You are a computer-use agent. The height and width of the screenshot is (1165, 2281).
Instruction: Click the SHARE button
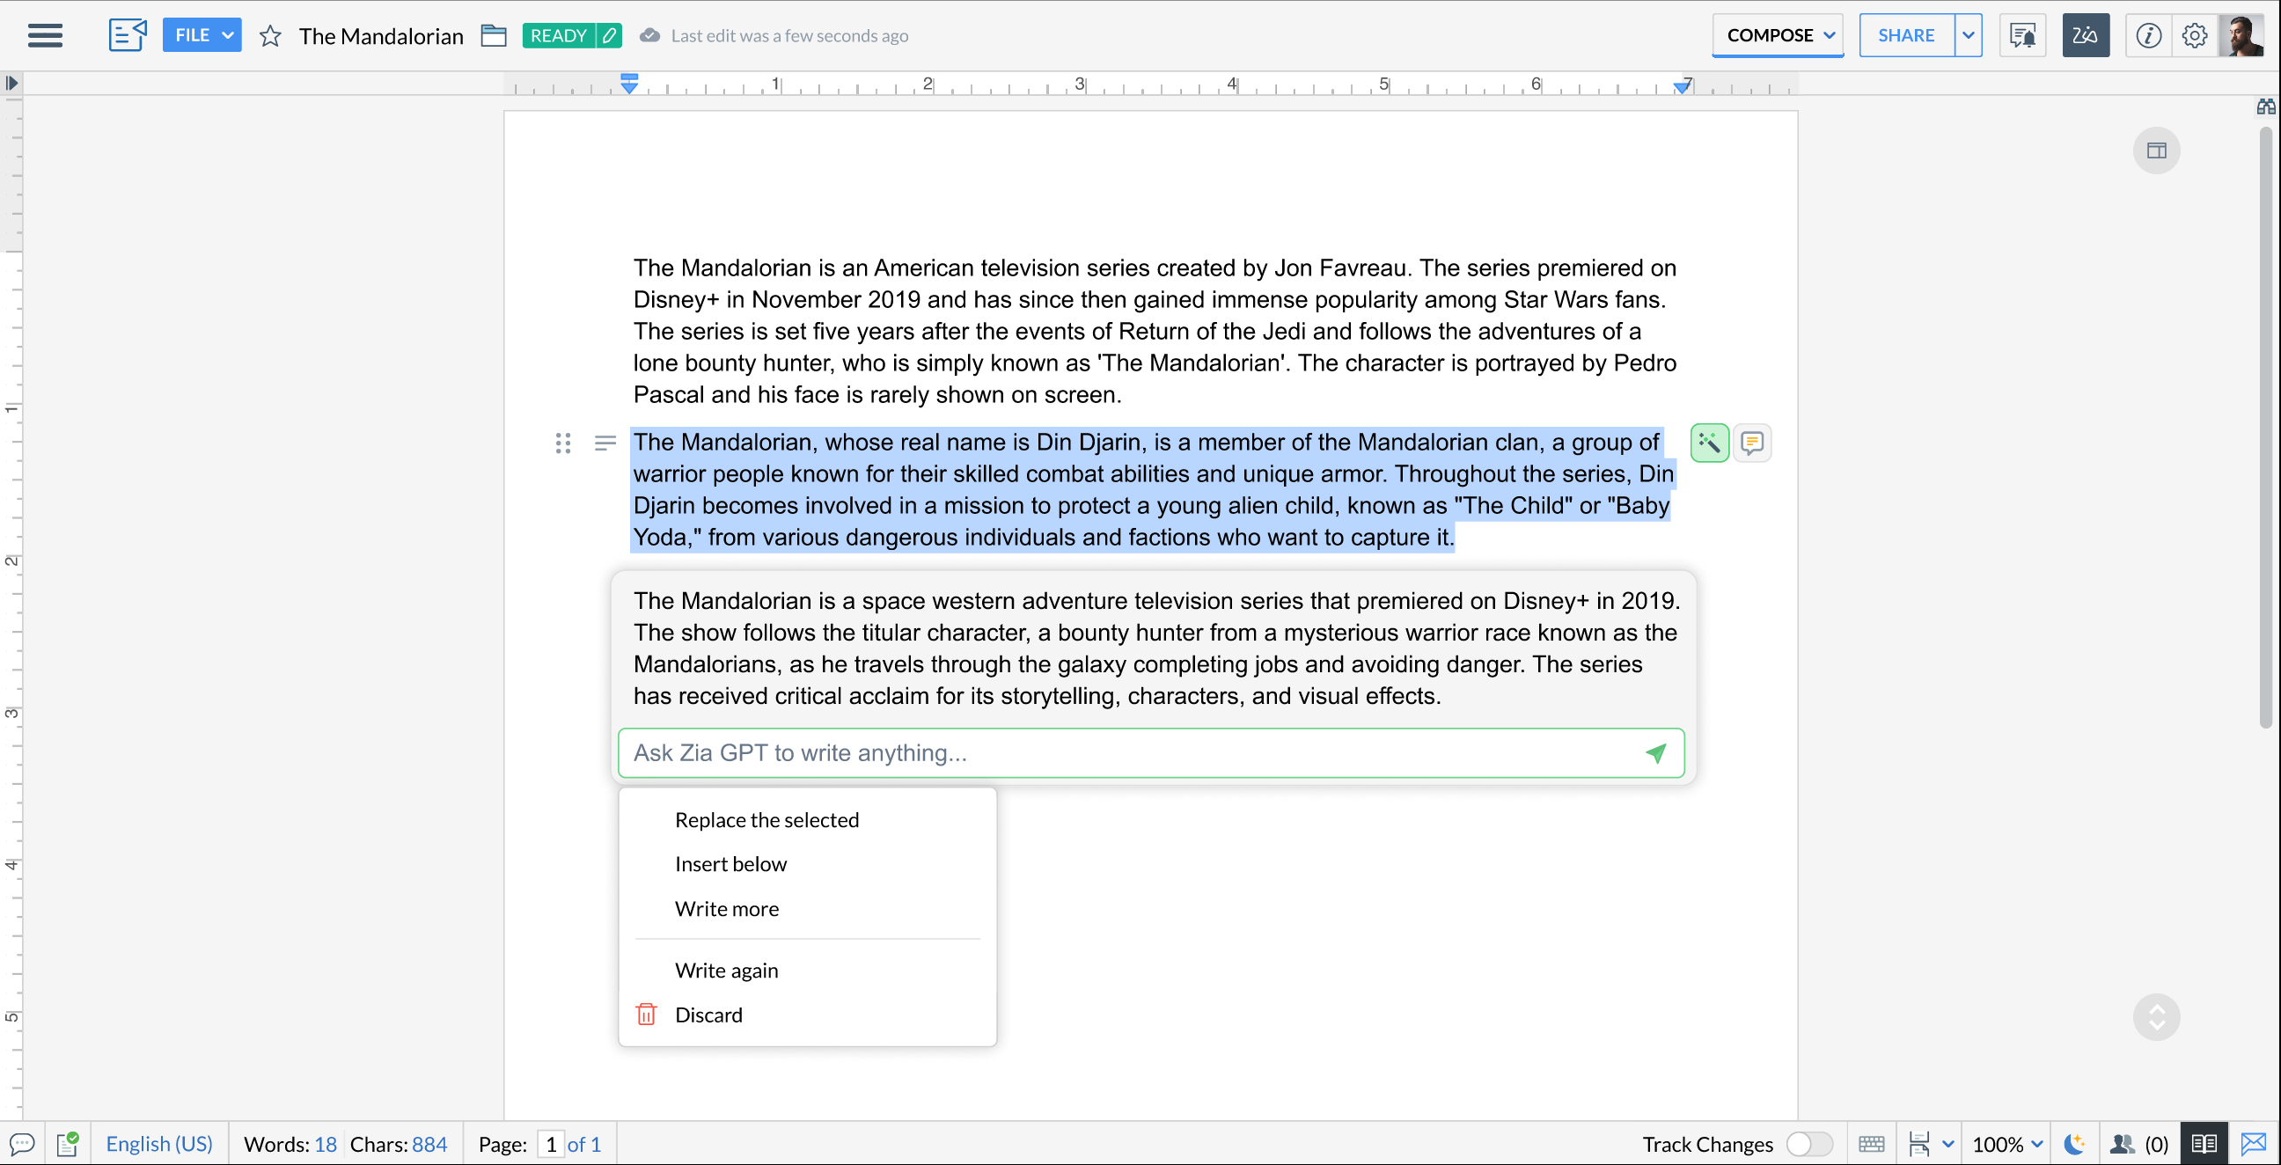pyautogui.click(x=1905, y=35)
